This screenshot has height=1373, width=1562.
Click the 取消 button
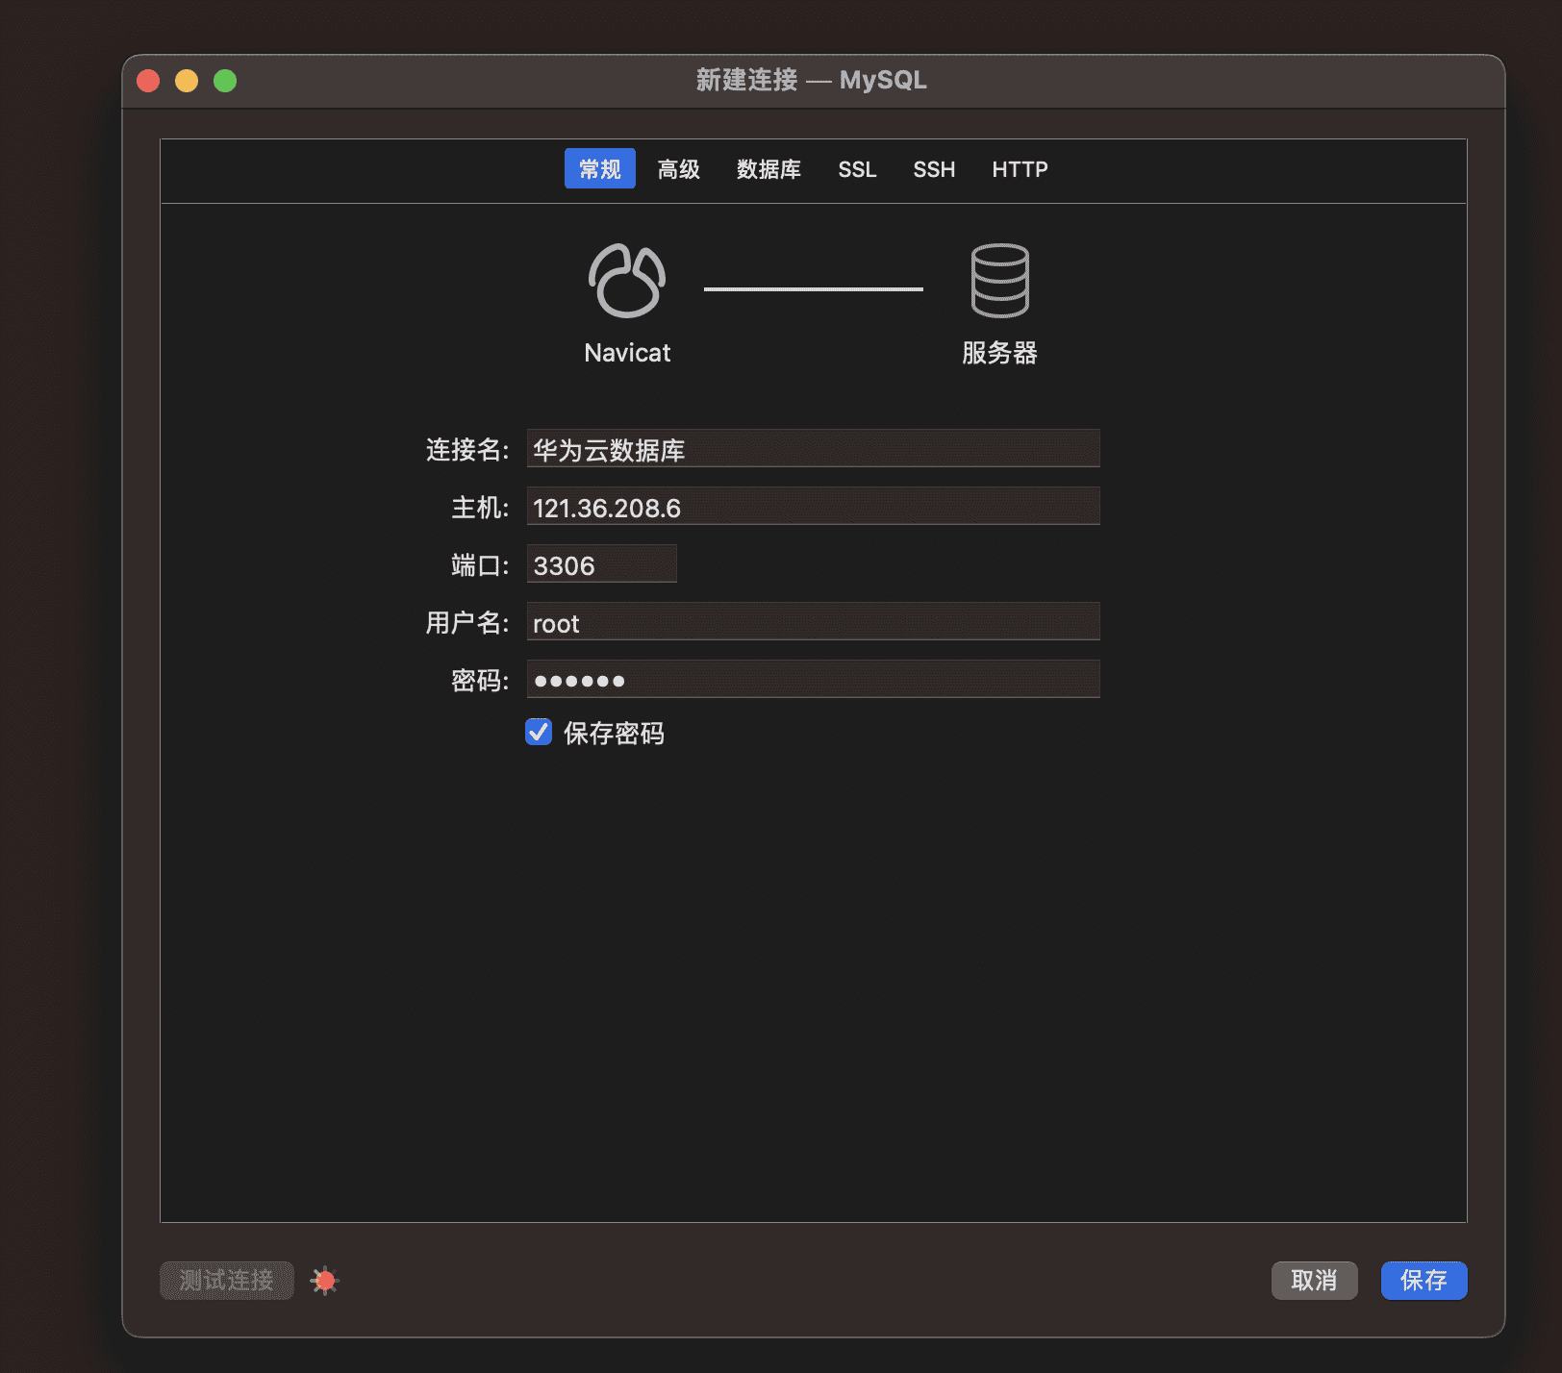(x=1313, y=1280)
